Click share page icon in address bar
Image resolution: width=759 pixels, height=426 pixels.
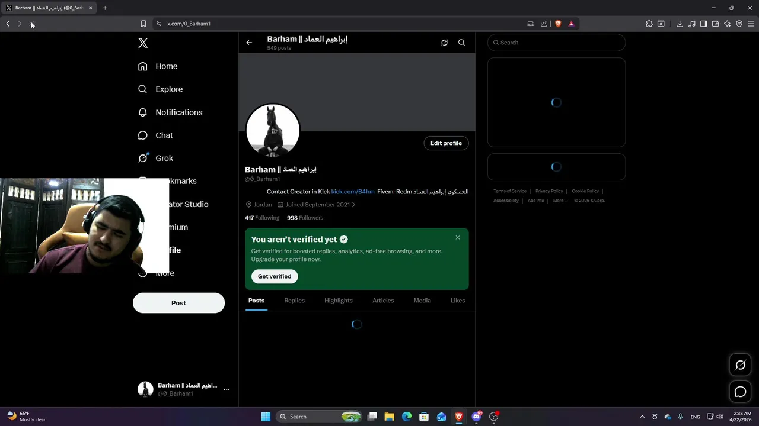[544, 24]
